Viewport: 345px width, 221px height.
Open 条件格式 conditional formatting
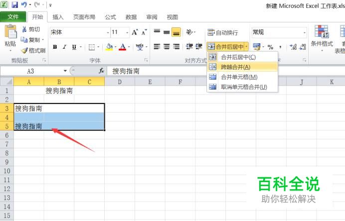[322, 38]
